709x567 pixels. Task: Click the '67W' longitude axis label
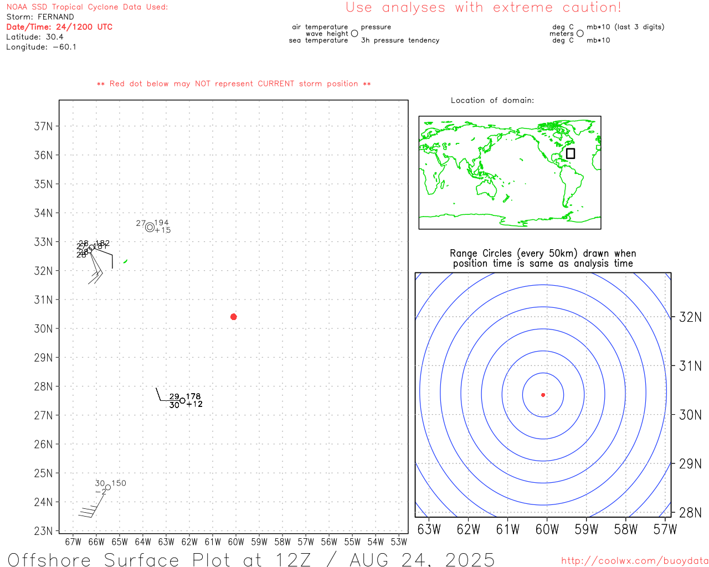(x=73, y=542)
